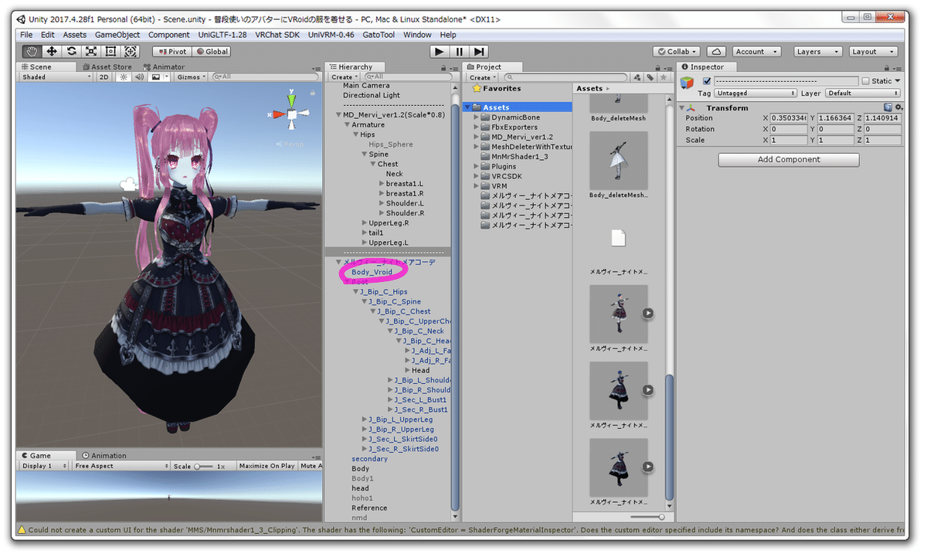Image resolution: width=927 pixels, height=557 pixels.
Task: Open the Gizmos dropdown
Action: [190, 76]
